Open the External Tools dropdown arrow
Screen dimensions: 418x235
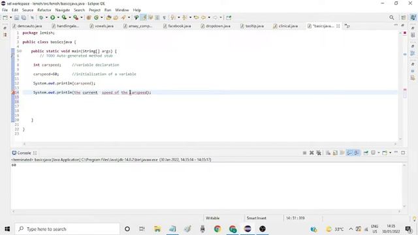click(82, 18)
